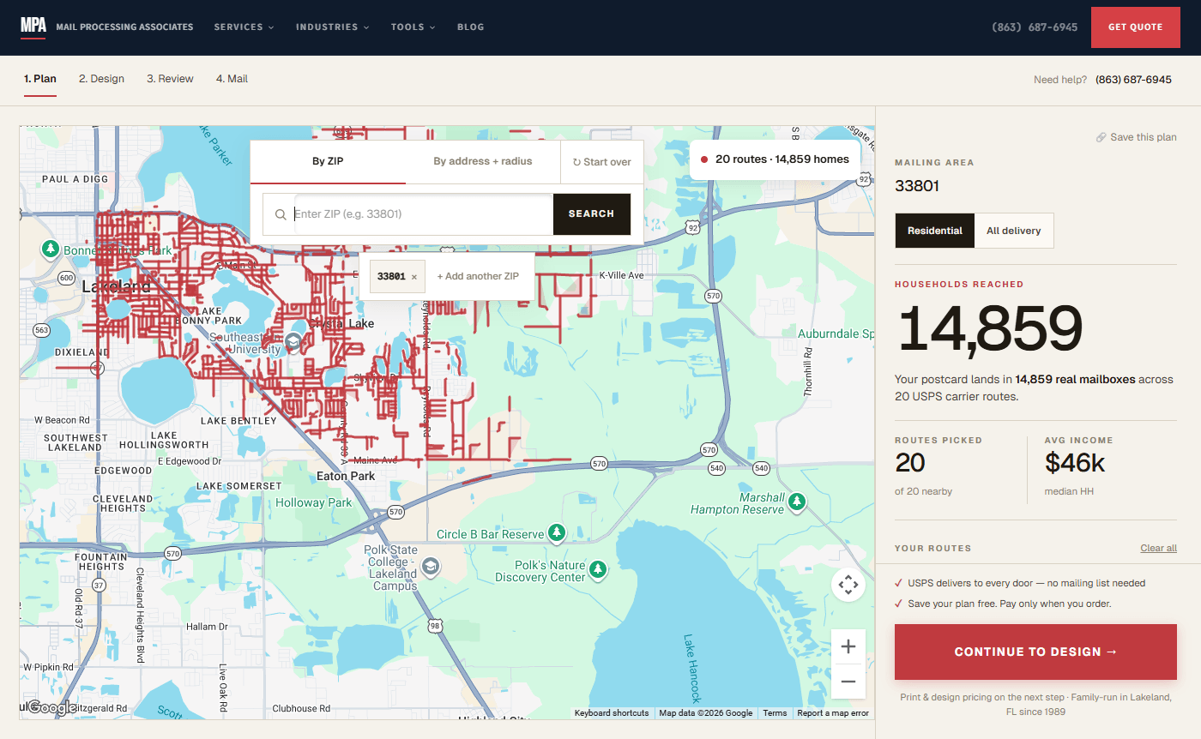1201x739 pixels.
Task: Click the 540 shield near Marshall Hampton
Action: 761,468
